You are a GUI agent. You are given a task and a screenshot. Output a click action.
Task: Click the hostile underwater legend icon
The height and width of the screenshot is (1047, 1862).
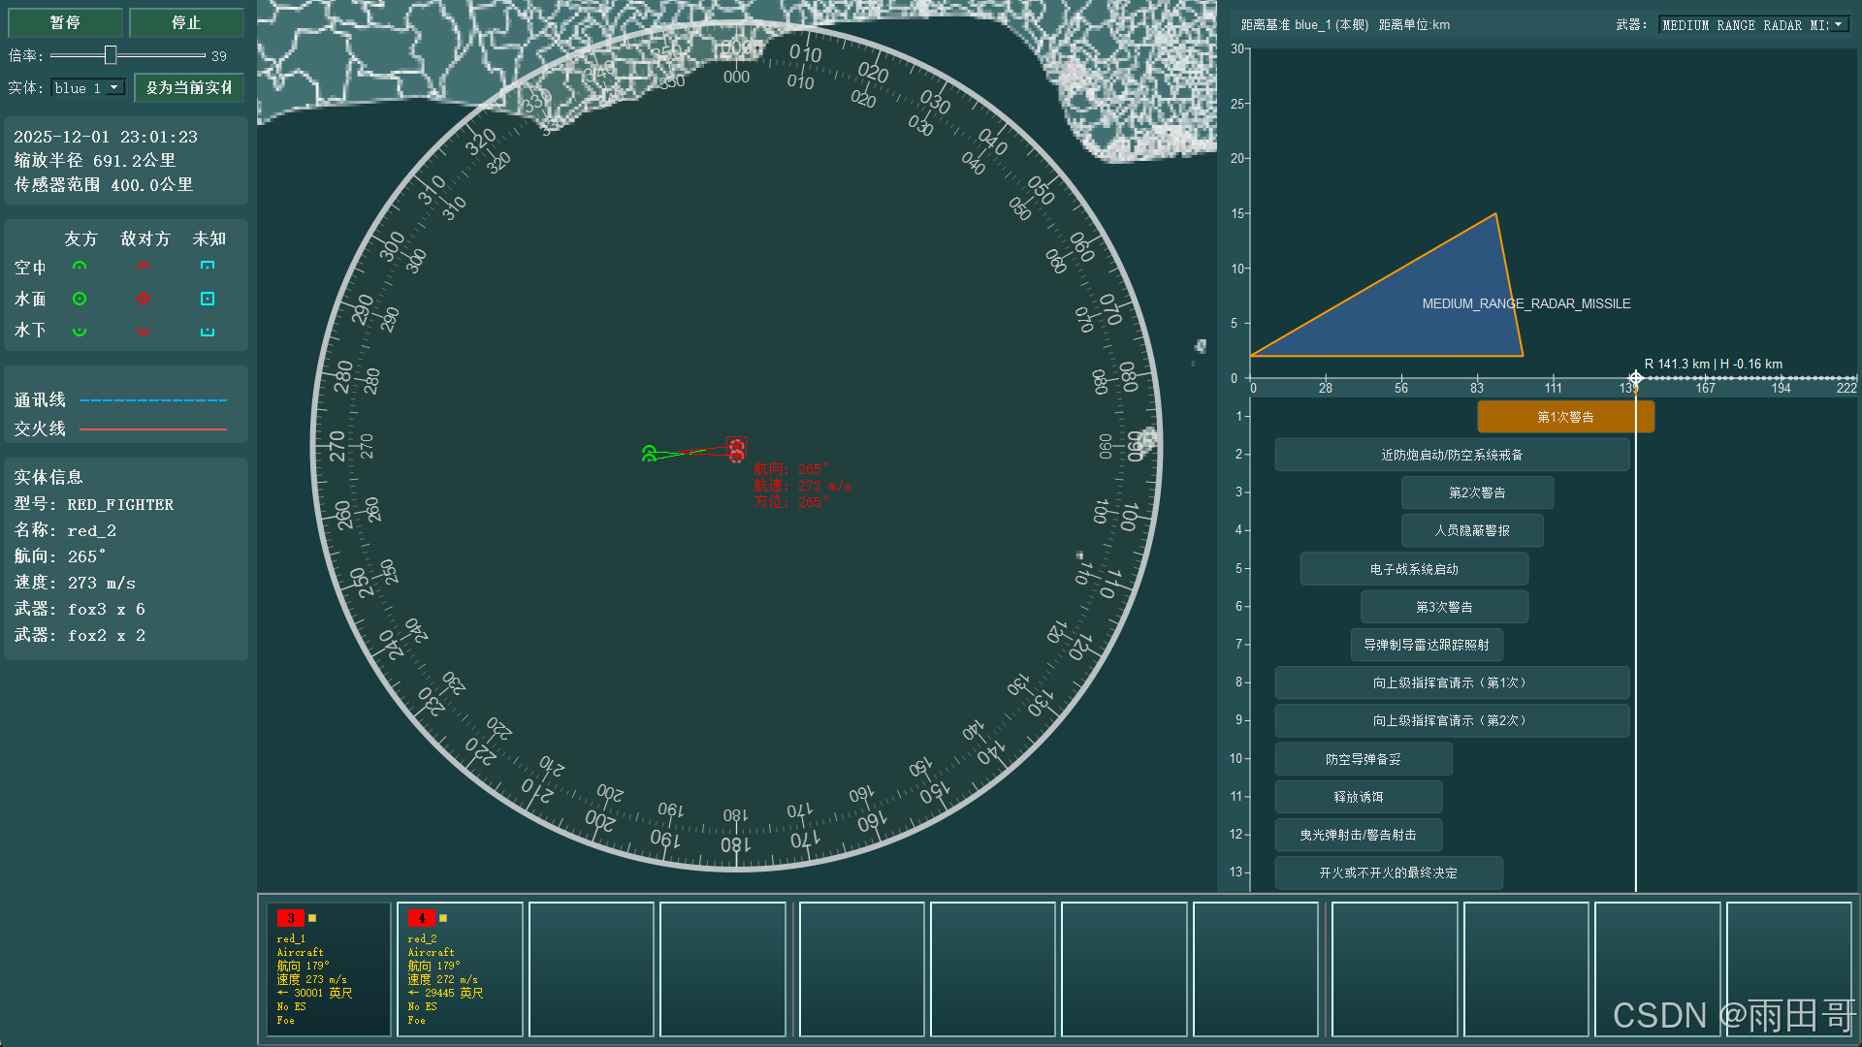144,331
